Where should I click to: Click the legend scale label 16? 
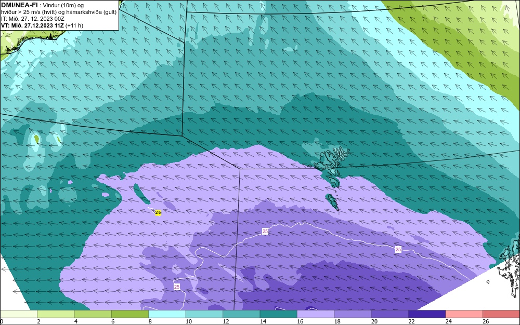pos(300,321)
